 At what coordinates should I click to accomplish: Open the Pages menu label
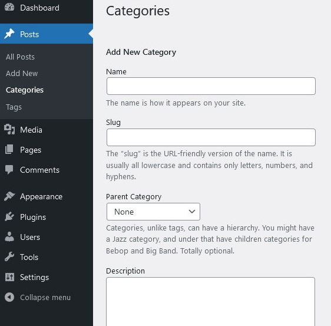coord(31,150)
